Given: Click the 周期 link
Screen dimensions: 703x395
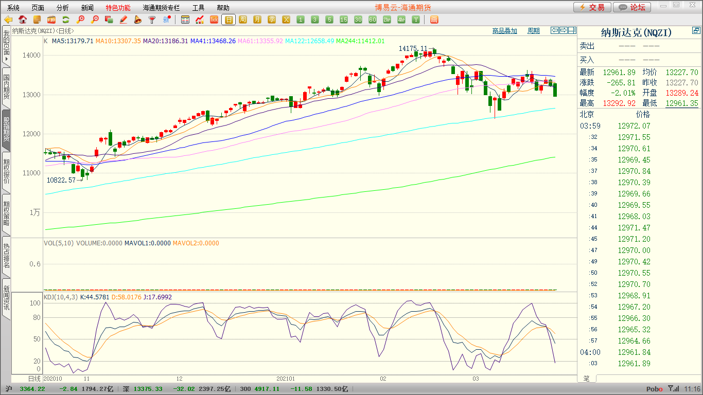Looking at the screenshot, I should coord(534,31).
